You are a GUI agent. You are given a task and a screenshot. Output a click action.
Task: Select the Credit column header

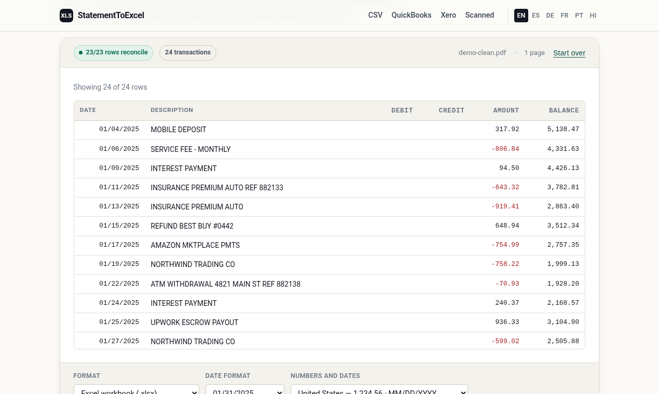pyautogui.click(x=451, y=110)
